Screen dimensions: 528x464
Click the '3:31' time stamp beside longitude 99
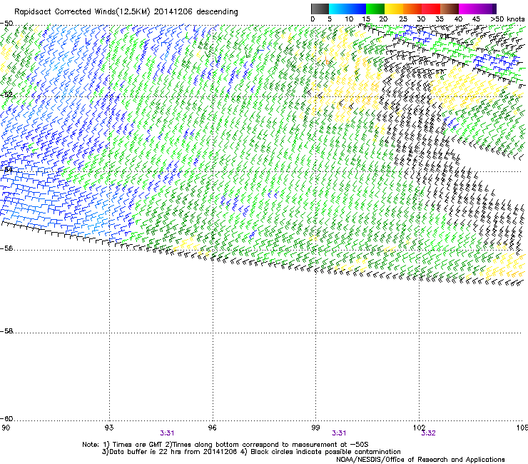(339, 433)
